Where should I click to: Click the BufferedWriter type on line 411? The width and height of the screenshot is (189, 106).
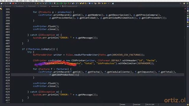[43, 55]
